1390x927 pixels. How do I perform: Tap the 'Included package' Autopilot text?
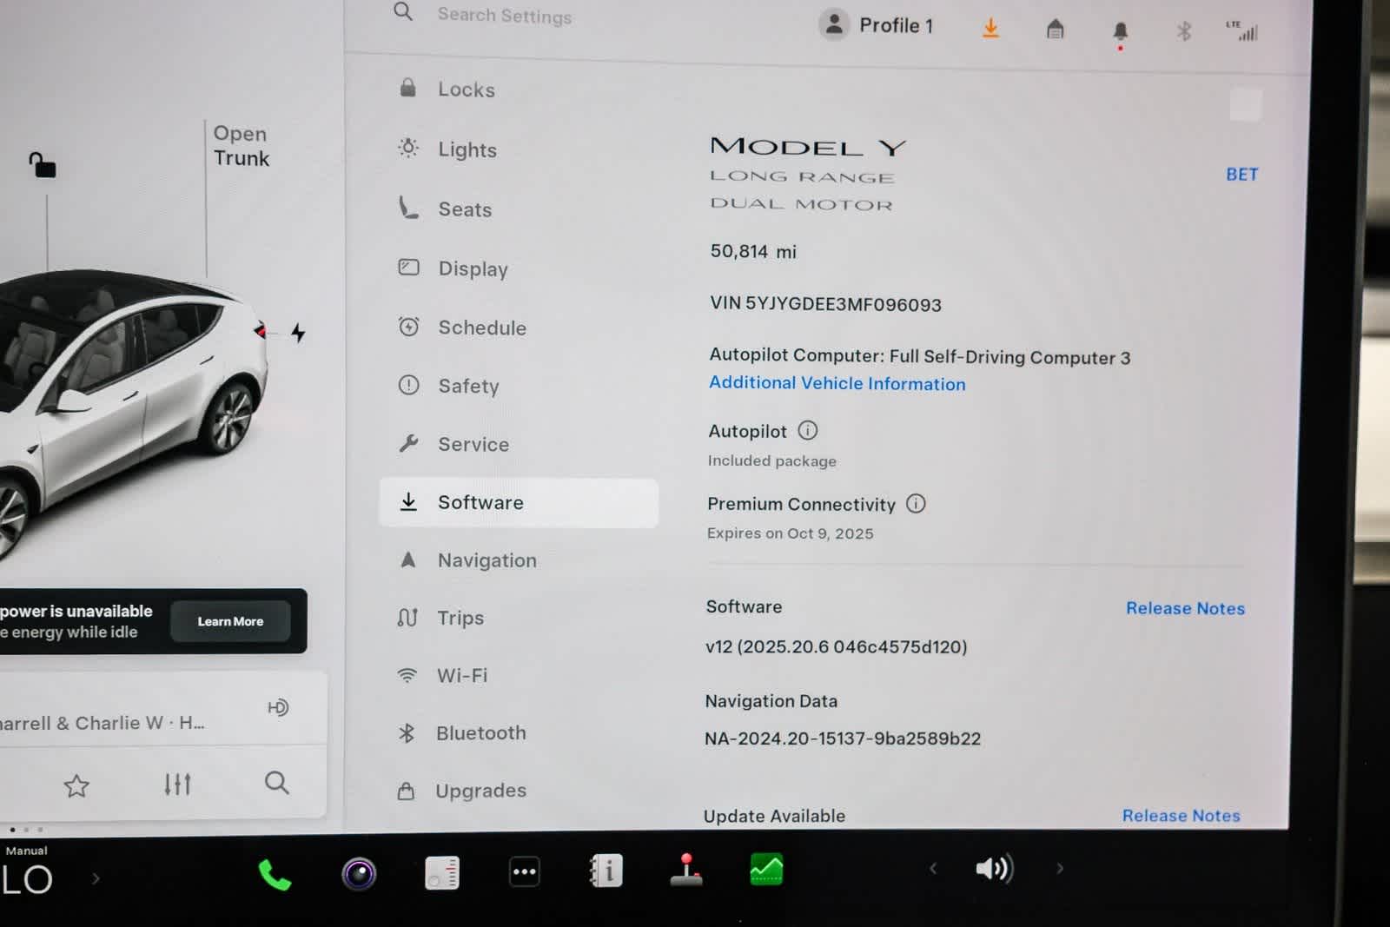[771, 460]
